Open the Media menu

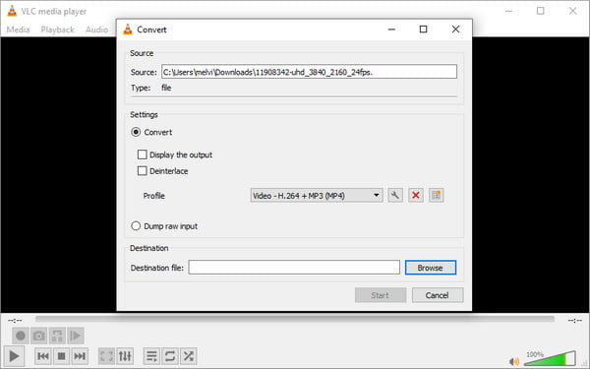(18, 30)
